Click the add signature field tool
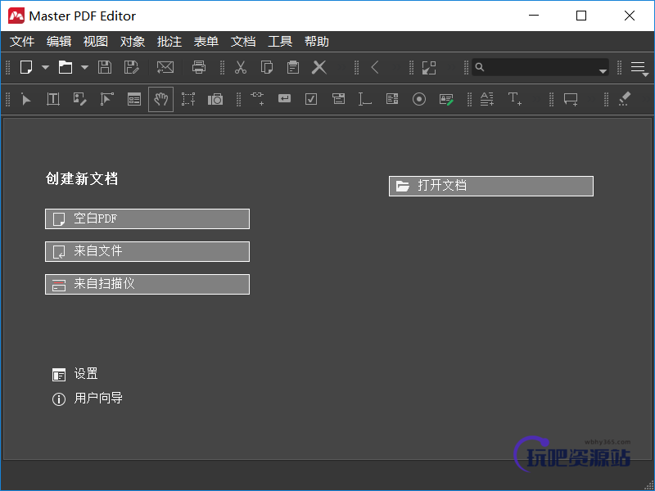 click(x=446, y=99)
